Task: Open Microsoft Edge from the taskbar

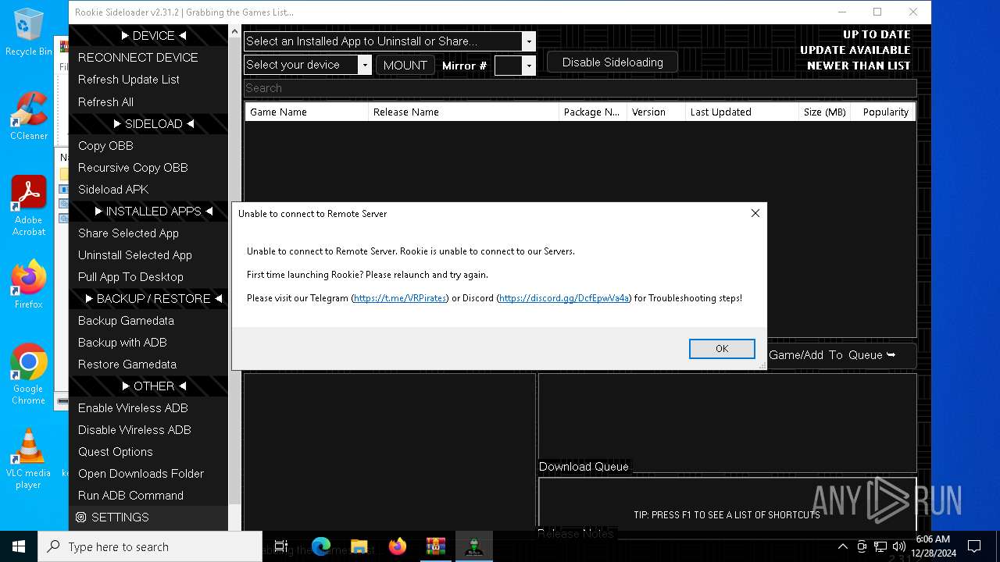Action: point(321,546)
